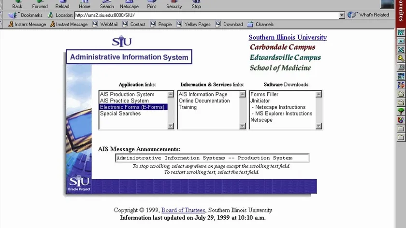Open the WebMail shortcut
The width and height of the screenshot is (406, 228).
tap(105, 24)
